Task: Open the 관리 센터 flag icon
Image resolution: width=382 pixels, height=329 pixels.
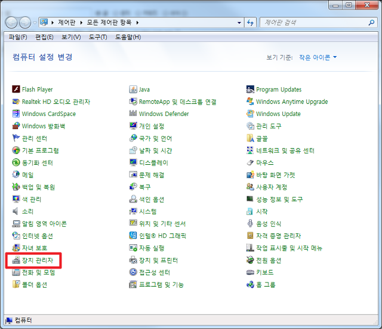Action: click(16, 138)
